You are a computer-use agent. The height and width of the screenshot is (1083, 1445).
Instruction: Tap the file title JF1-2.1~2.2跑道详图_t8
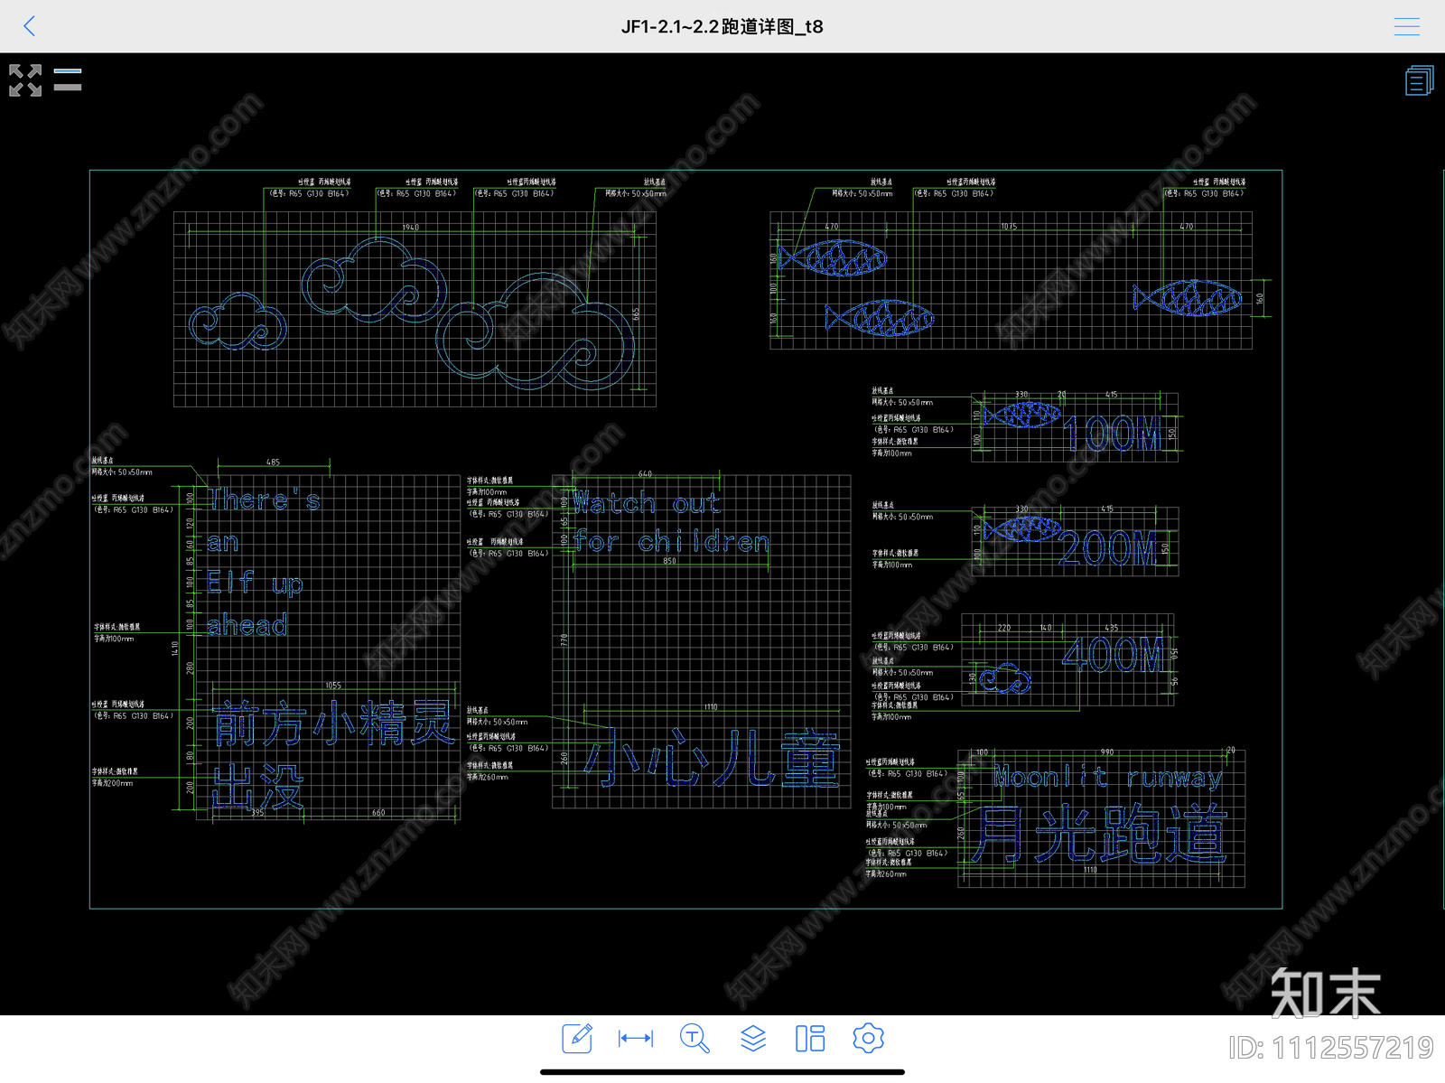pyautogui.click(x=722, y=26)
